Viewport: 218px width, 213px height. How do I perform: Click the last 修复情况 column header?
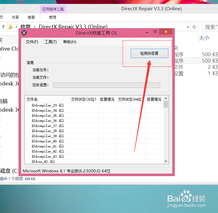pos(154,99)
